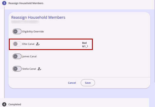Click the step 4 number circle
Image resolution: width=155 pixels, height=107 pixels.
4,104
